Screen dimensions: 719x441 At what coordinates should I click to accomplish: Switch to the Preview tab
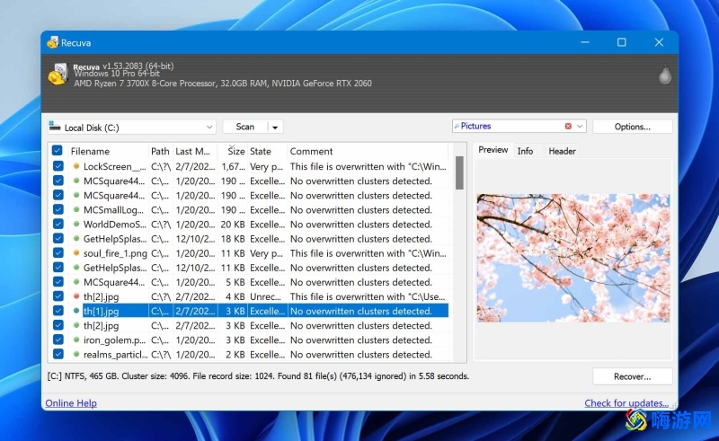(x=493, y=150)
